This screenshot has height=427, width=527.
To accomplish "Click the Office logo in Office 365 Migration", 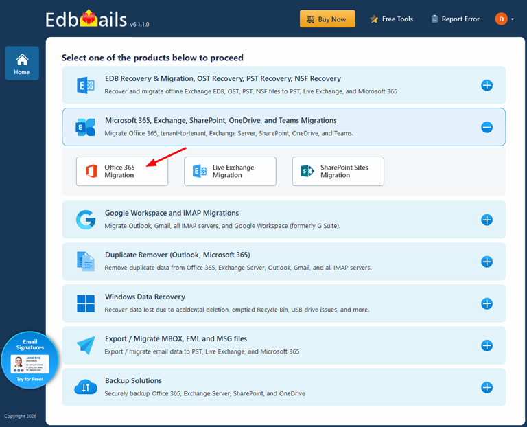I will (x=91, y=171).
